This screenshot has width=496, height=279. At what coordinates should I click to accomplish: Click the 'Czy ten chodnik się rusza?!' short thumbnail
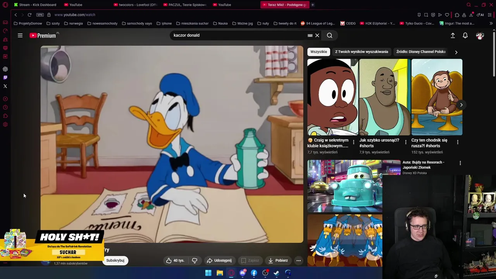[x=437, y=97]
